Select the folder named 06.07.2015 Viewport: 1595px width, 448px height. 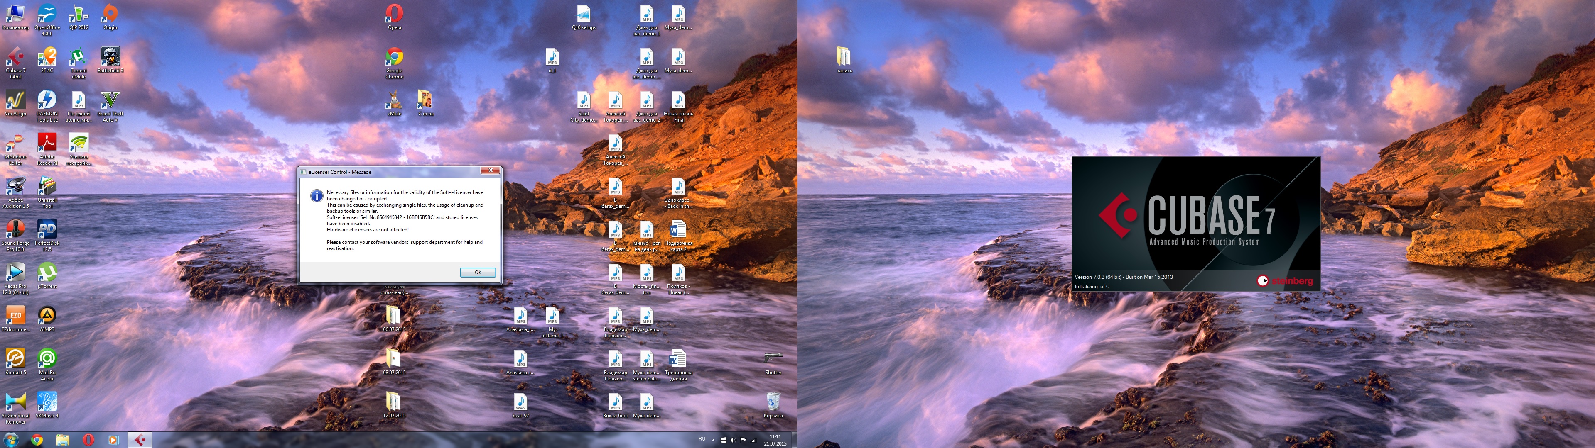point(394,316)
